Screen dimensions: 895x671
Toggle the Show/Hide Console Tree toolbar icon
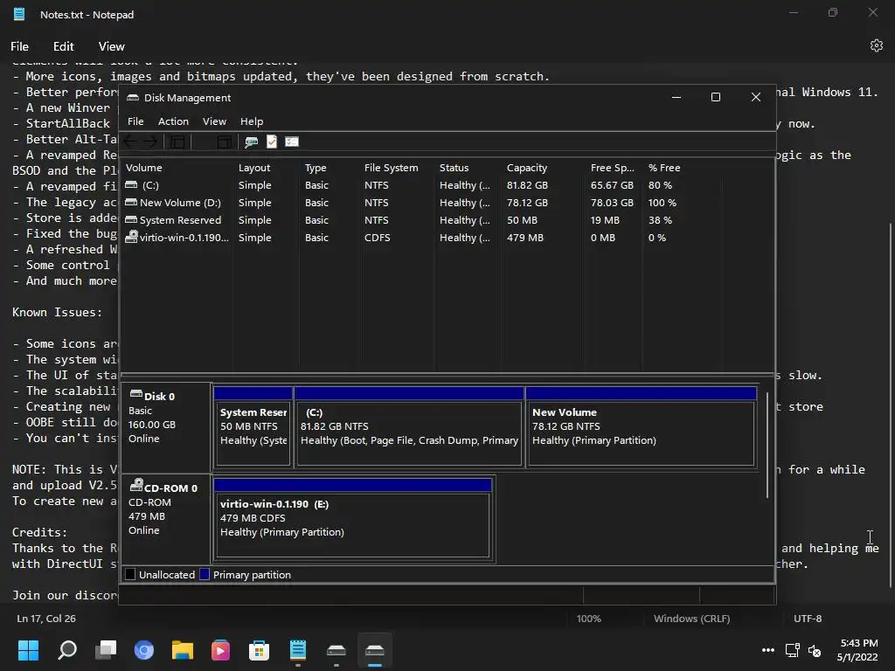(177, 142)
